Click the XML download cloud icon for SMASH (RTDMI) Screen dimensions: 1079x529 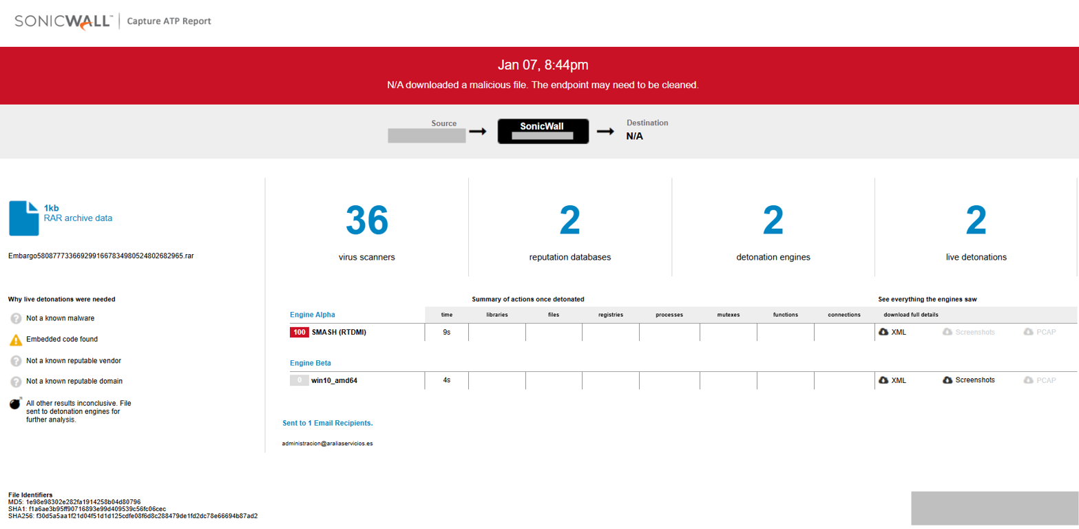[883, 332]
